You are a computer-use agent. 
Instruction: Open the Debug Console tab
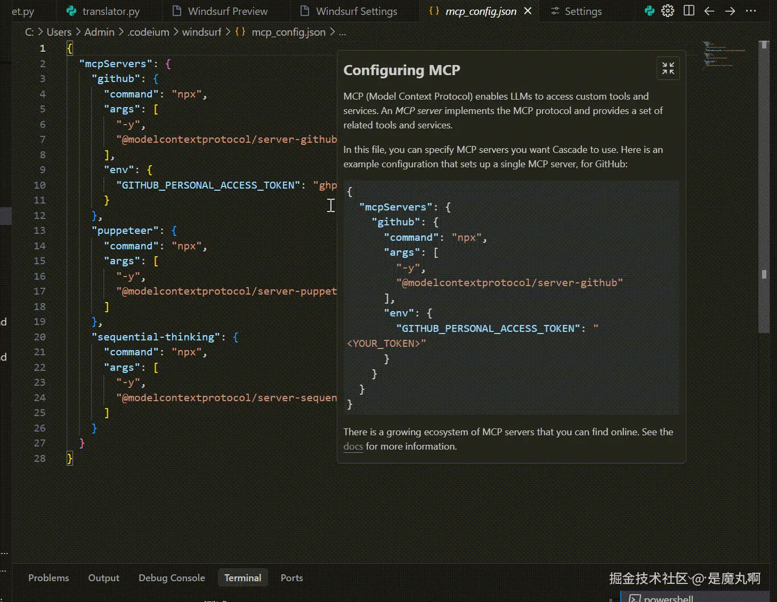pyautogui.click(x=172, y=578)
